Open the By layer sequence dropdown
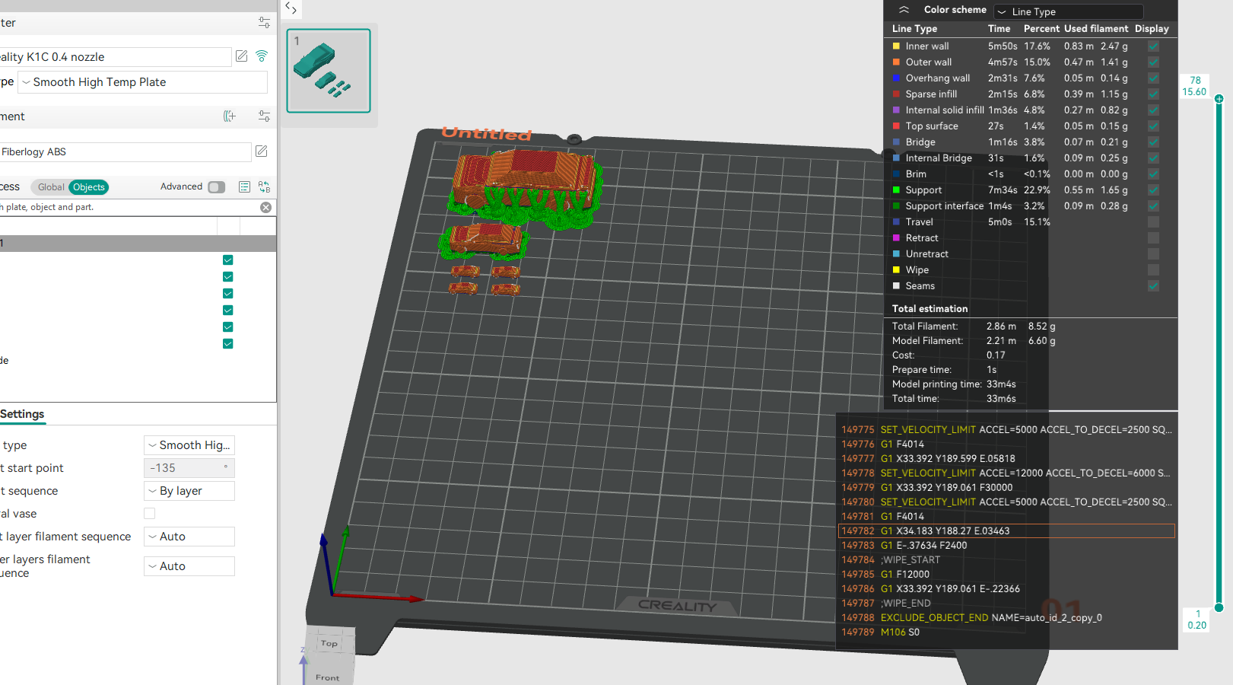 pos(189,491)
